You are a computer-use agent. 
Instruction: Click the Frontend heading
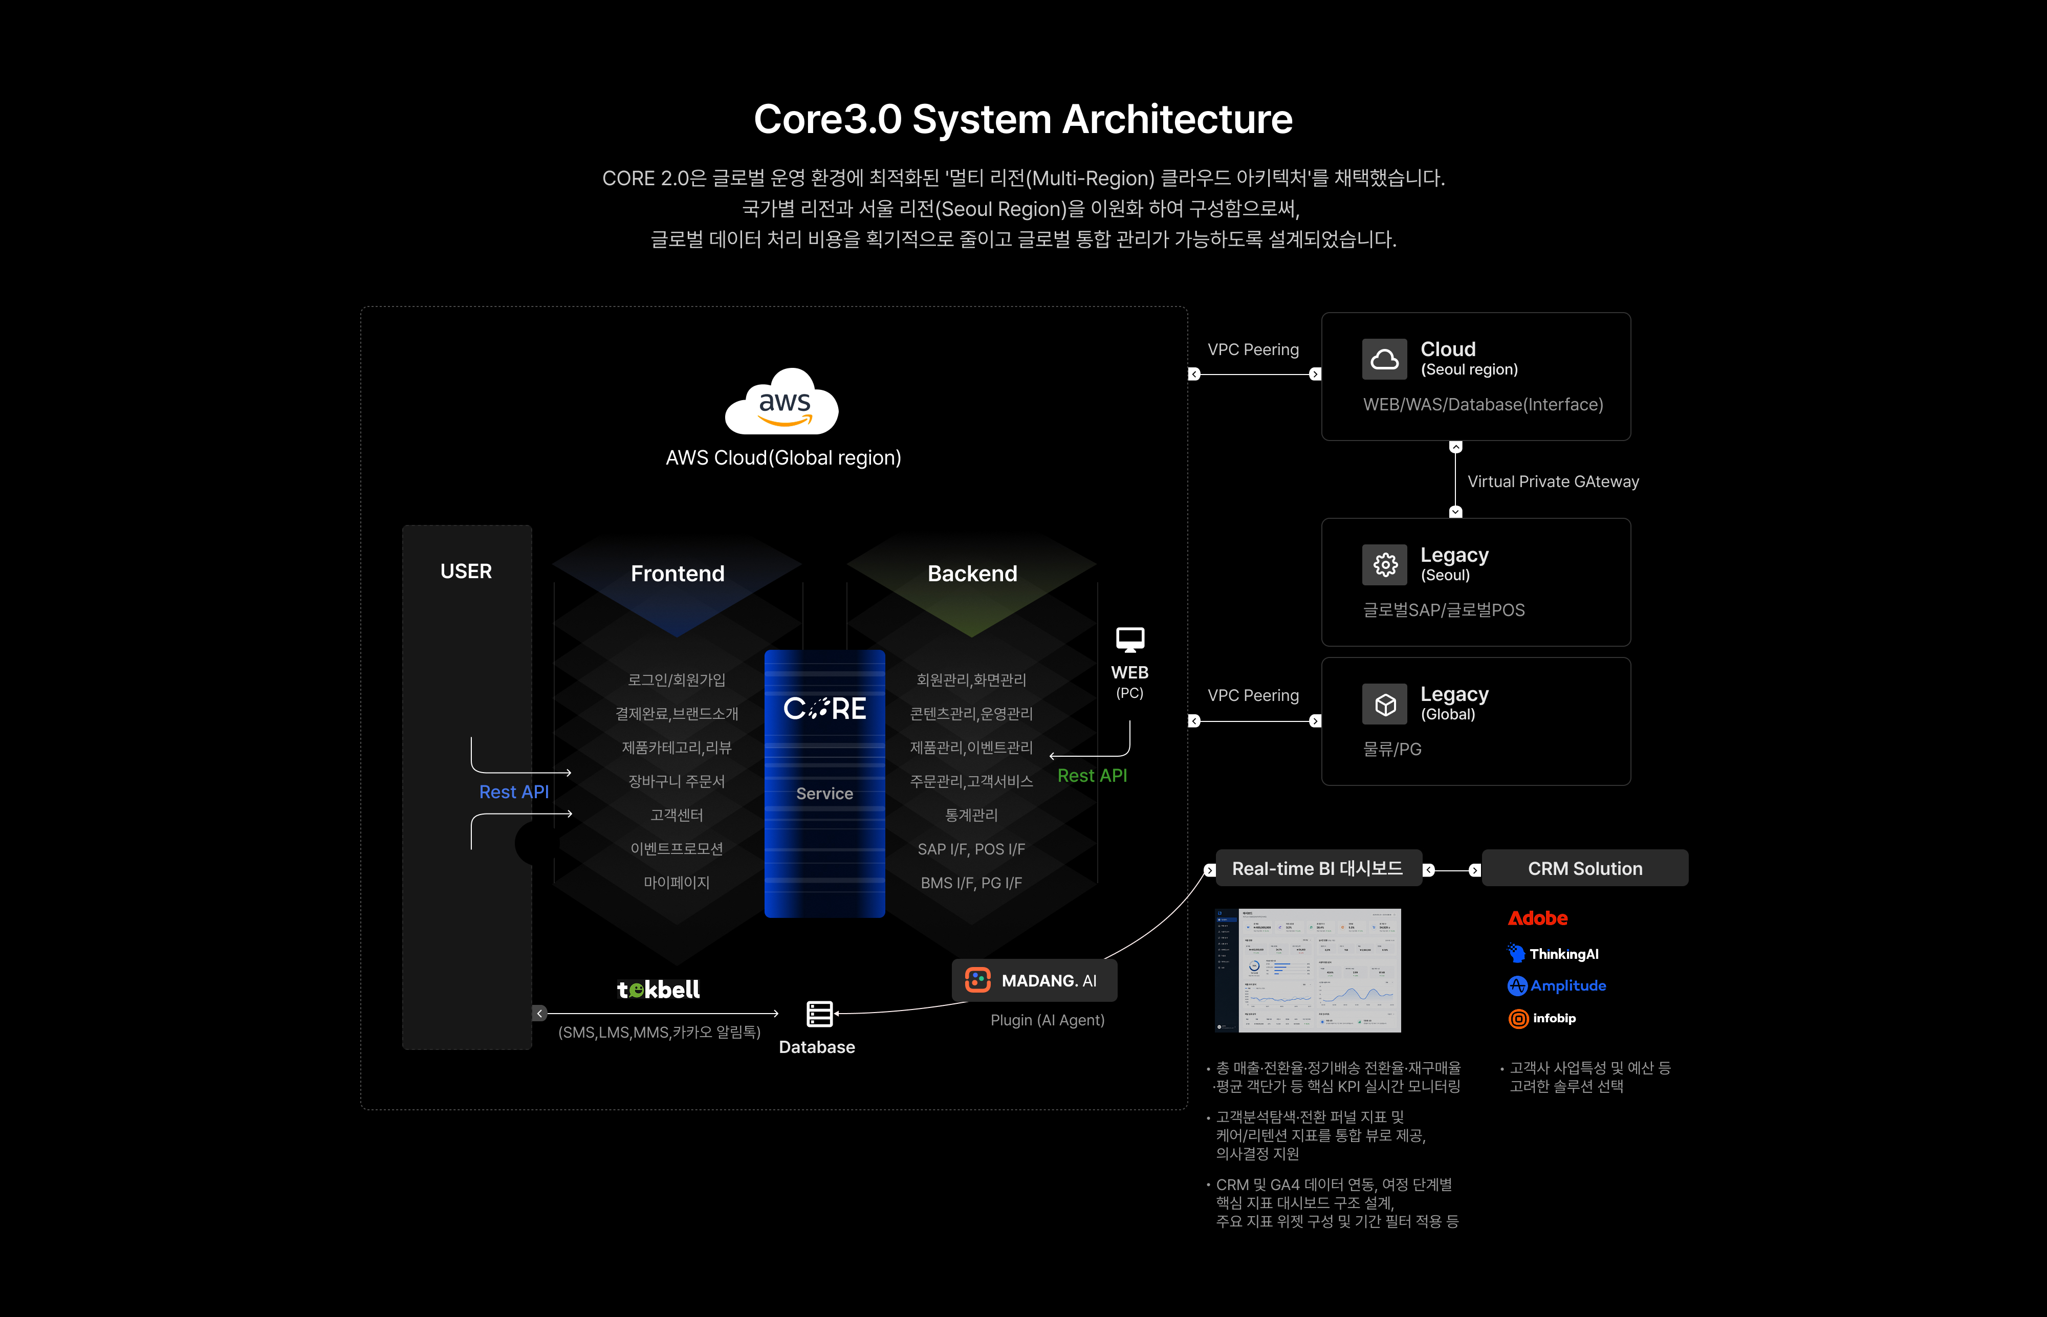point(677,573)
